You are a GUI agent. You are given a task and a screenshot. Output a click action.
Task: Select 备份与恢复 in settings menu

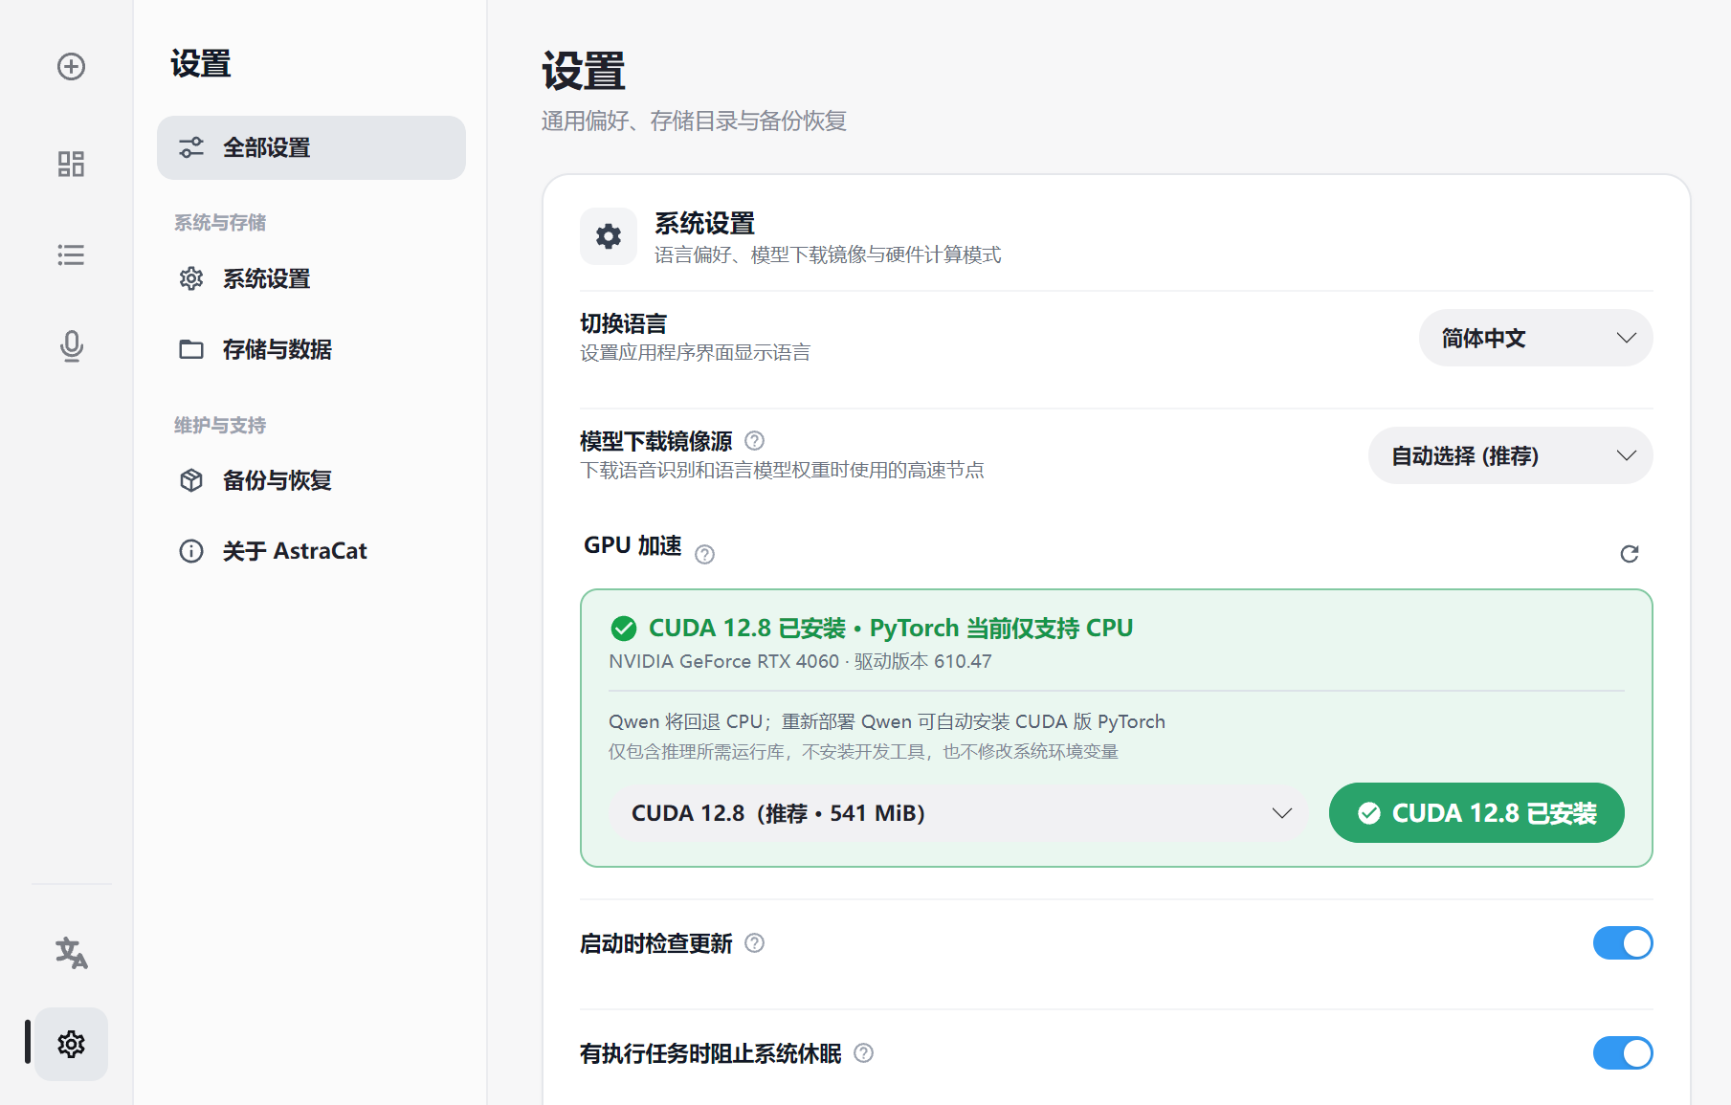coord(311,480)
